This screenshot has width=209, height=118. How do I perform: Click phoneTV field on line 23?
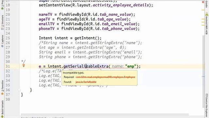pyautogui.click(x=46, y=29)
